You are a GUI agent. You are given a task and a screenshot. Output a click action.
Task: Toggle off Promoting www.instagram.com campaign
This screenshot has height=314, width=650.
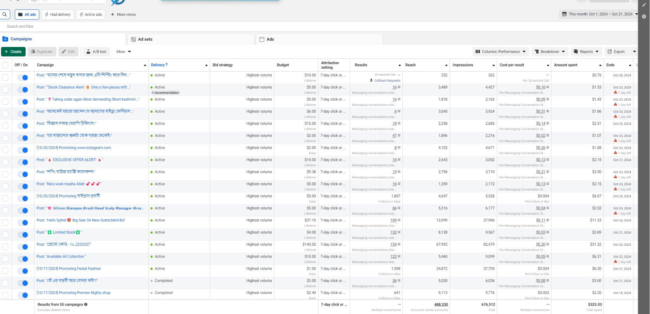tap(23, 150)
